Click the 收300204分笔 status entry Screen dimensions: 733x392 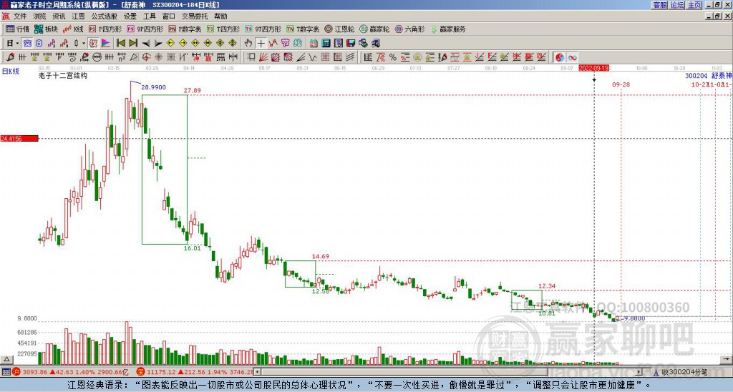coord(684,373)
